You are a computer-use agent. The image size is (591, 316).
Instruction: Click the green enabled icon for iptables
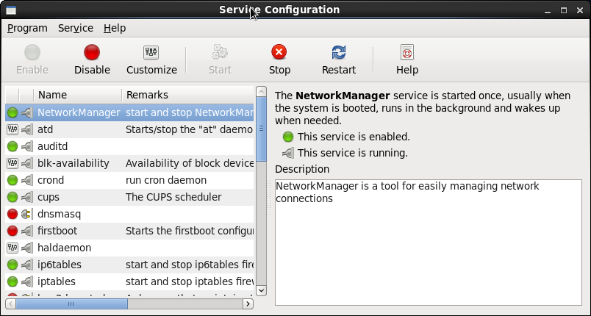pyautogui.click(x=12, y=281)
